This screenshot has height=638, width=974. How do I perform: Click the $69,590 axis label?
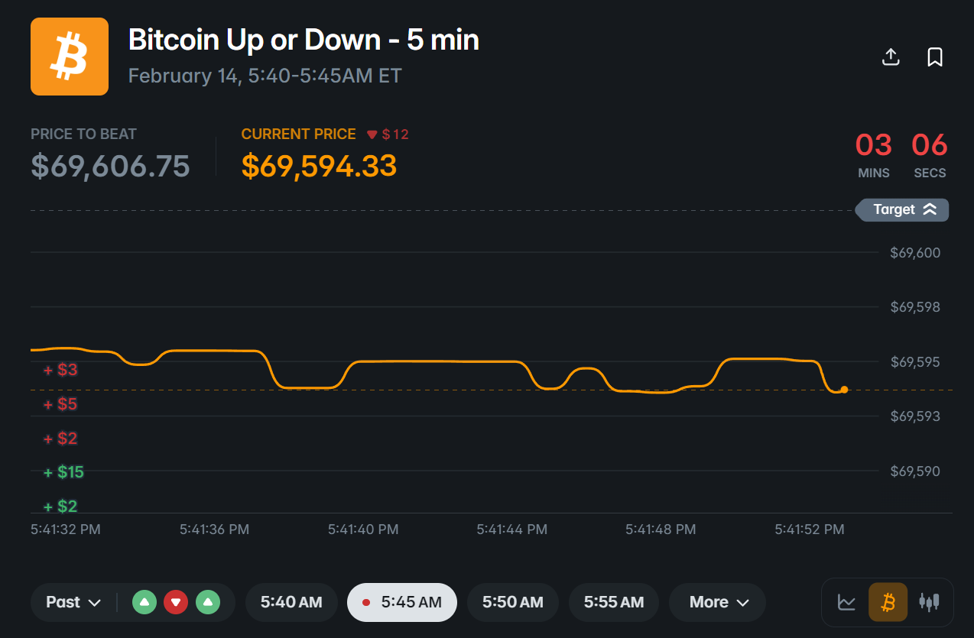click(x=916, y=471)
